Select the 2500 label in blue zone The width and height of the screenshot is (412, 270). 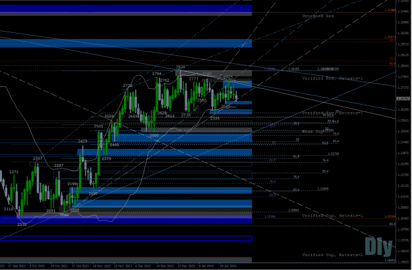(154, 136)
